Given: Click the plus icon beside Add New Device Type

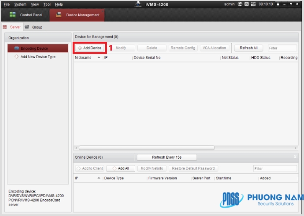Looking at the screenshot, I should pos(16,57).
